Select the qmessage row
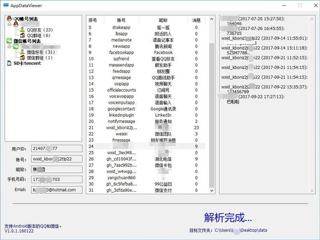This screenshot has width=320, height=240. (x=146, y=78)
